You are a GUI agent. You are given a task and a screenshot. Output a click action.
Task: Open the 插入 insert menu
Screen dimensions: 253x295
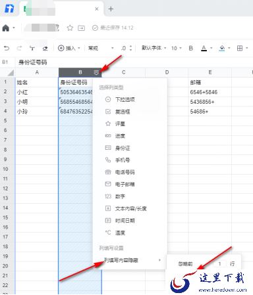click(69, 48)
